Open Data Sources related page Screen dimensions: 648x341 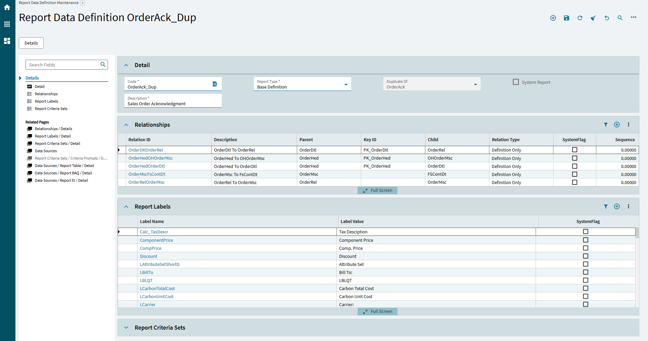coord(46,151)
